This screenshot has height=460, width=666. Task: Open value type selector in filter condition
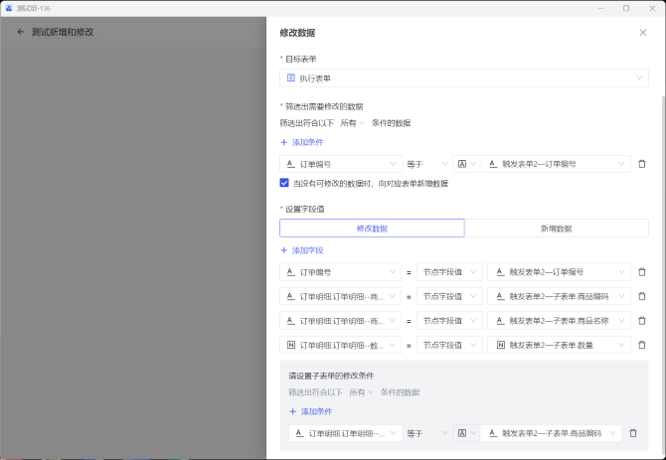[x=464, y=164]
